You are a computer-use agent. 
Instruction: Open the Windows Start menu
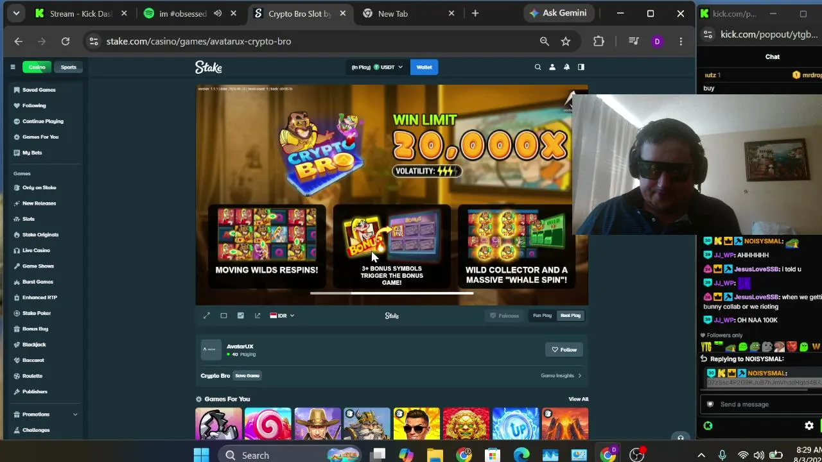point(201,455)
